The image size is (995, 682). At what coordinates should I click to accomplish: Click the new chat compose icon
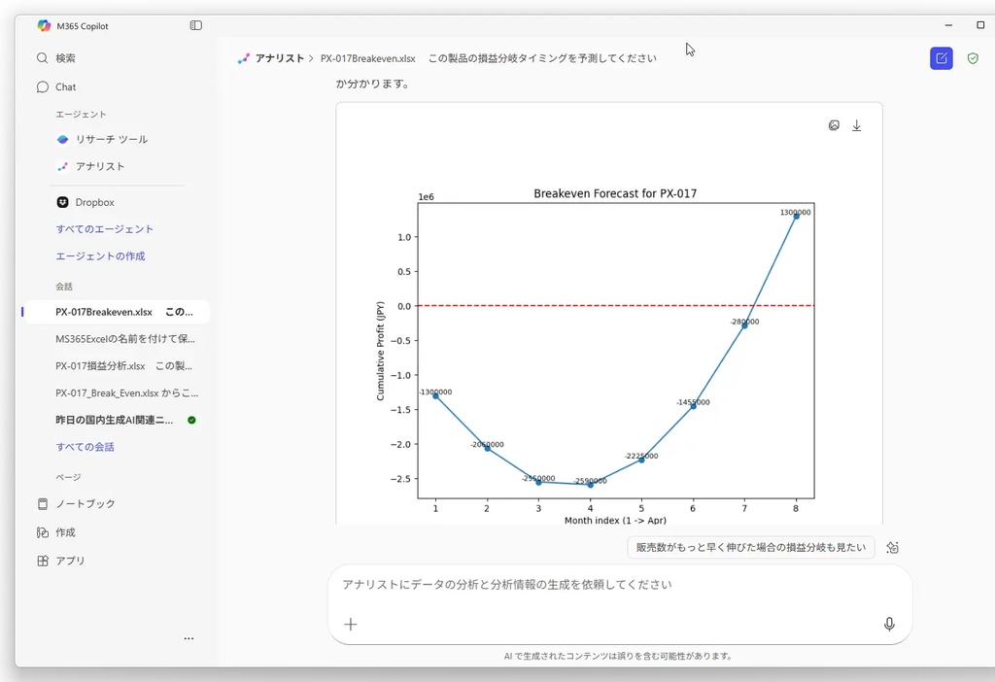[x=941, y=58]
